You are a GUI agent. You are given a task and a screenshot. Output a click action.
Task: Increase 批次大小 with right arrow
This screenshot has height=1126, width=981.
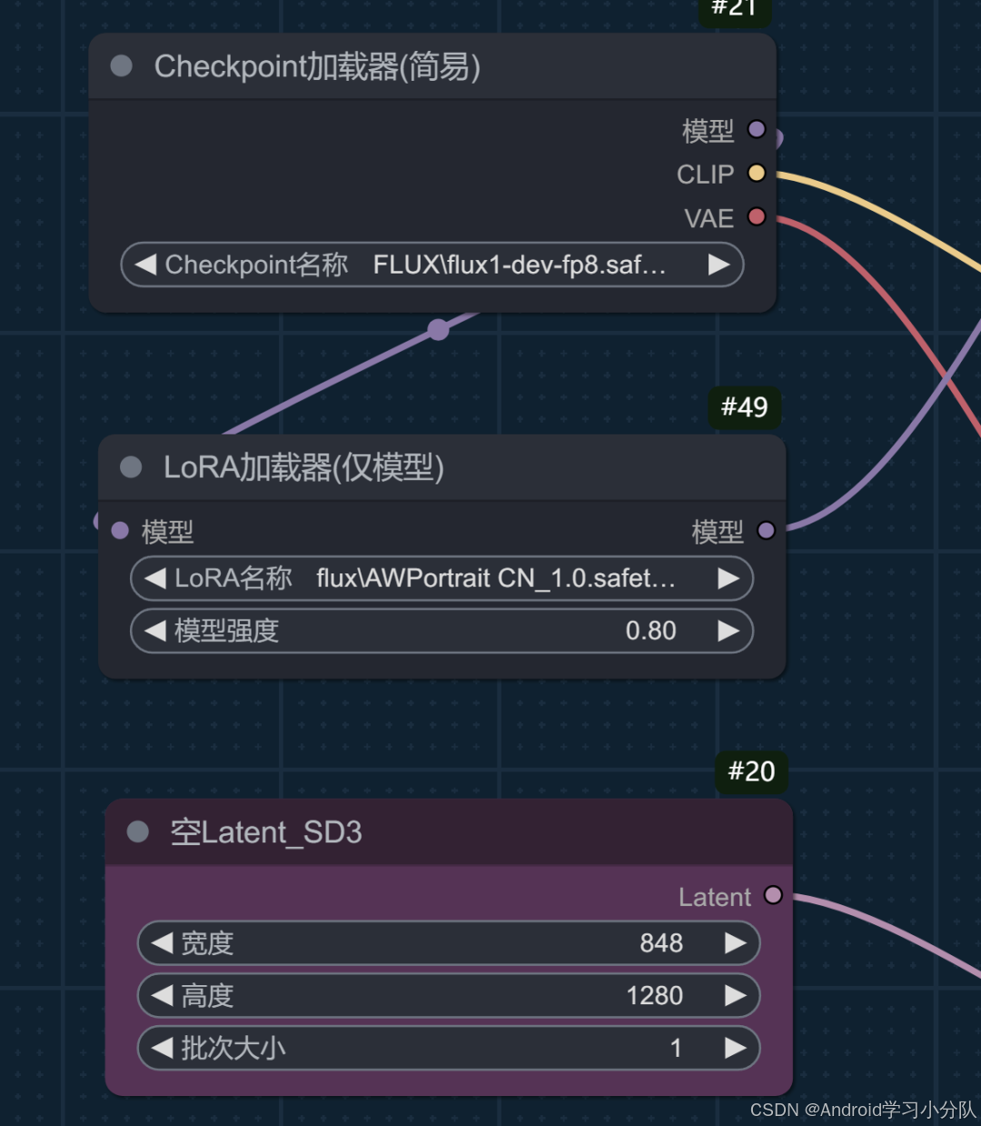[x=736, y=1048]
